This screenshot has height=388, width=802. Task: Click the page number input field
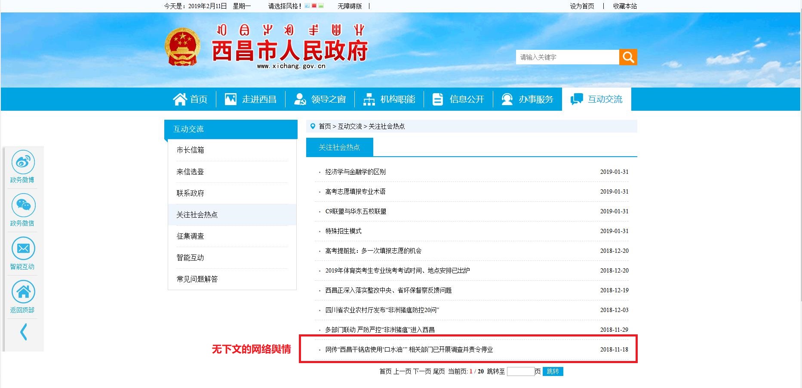click(520, 371)
